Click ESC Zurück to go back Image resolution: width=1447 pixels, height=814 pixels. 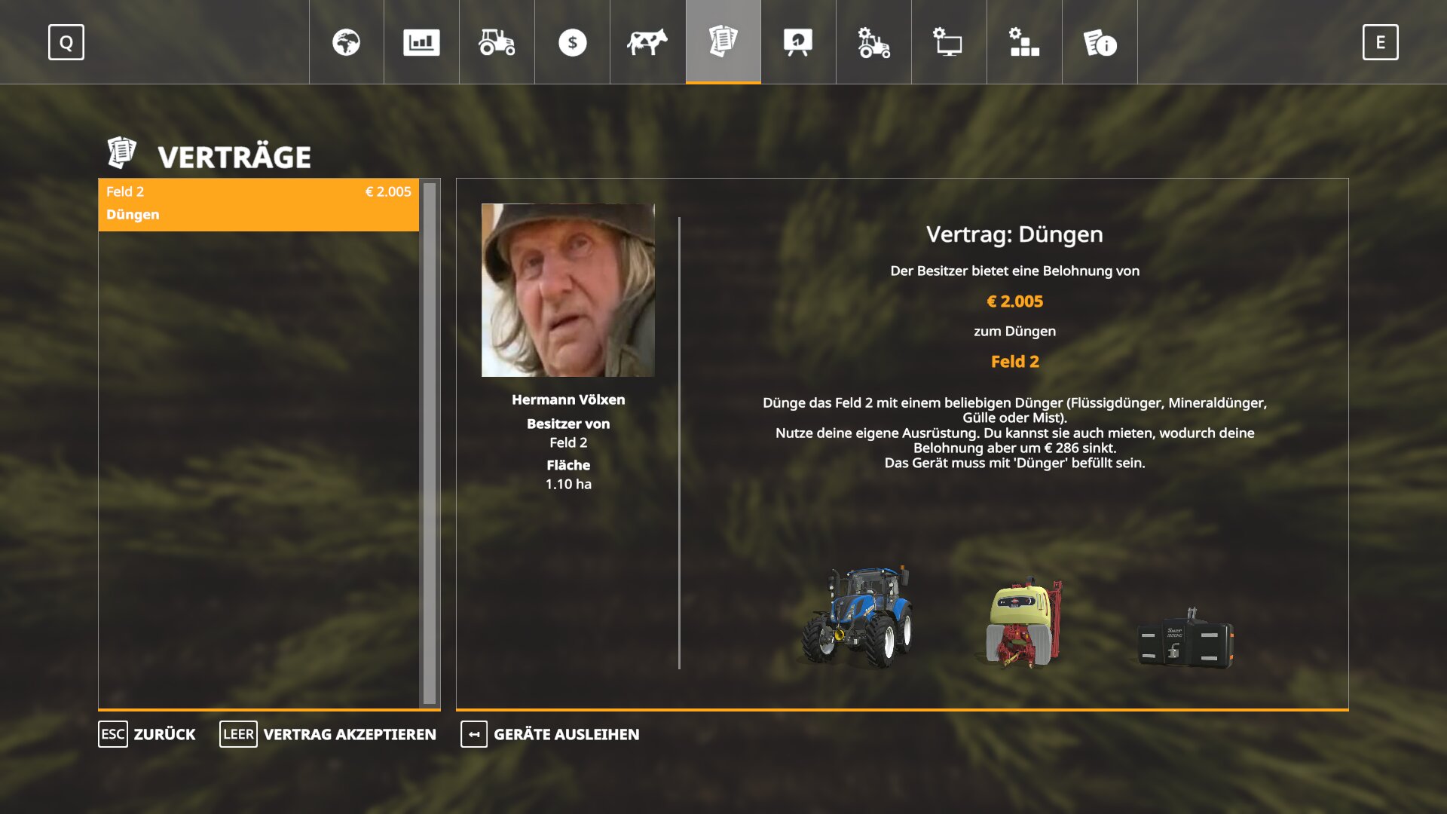[x=147, y=734]
